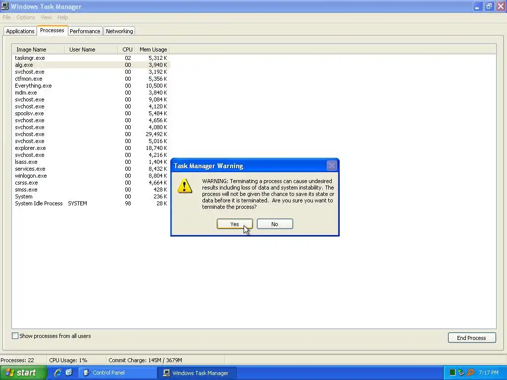Select the winlogon.exe process
Viewport: 507px width, 380px height.
(91, 176)
